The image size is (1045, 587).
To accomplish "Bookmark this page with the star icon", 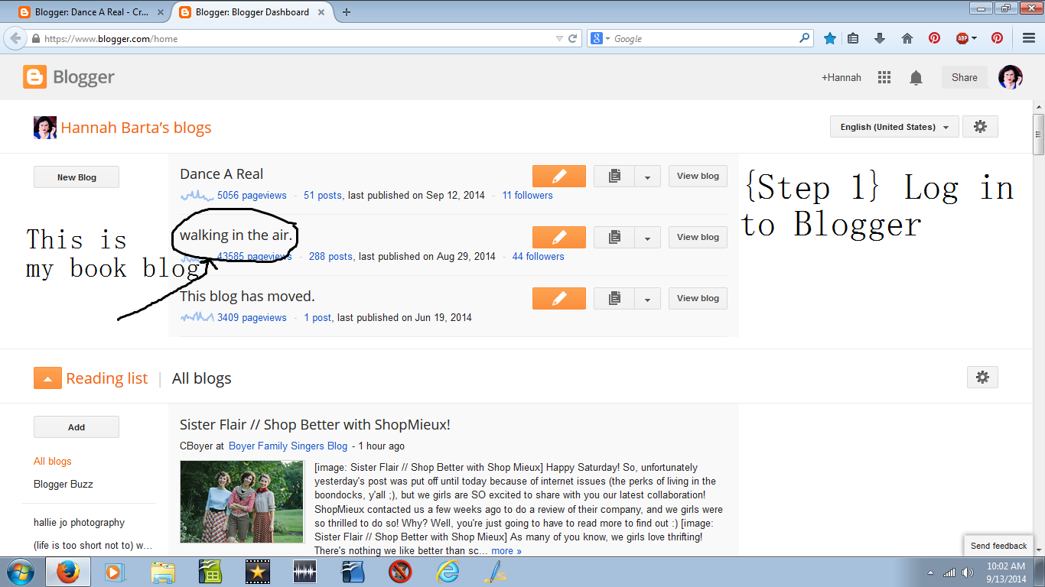I will click(830, 38).
